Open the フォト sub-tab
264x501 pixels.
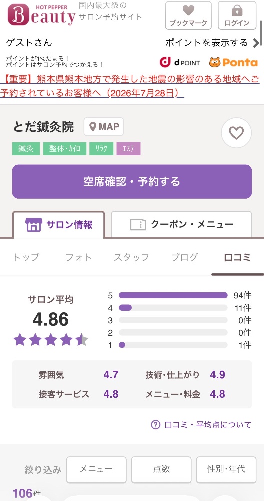(x=79, y=257)
